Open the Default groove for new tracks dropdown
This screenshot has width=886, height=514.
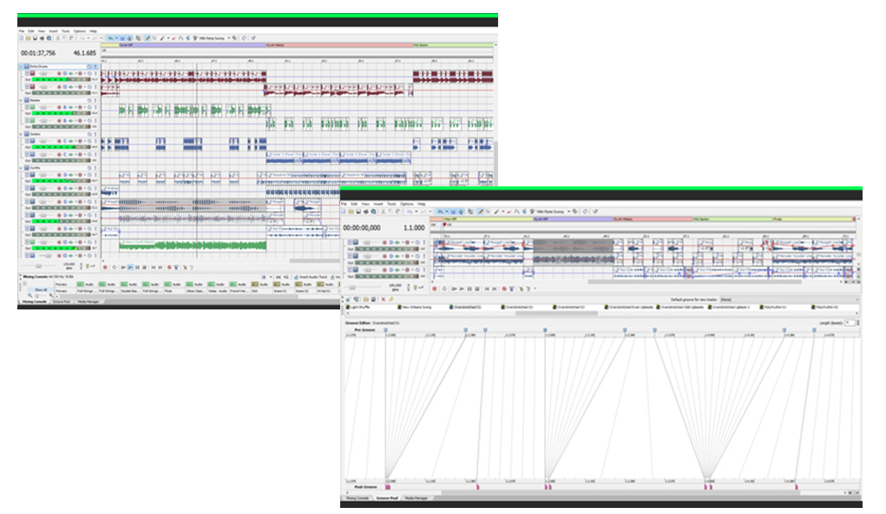(788, 300)
